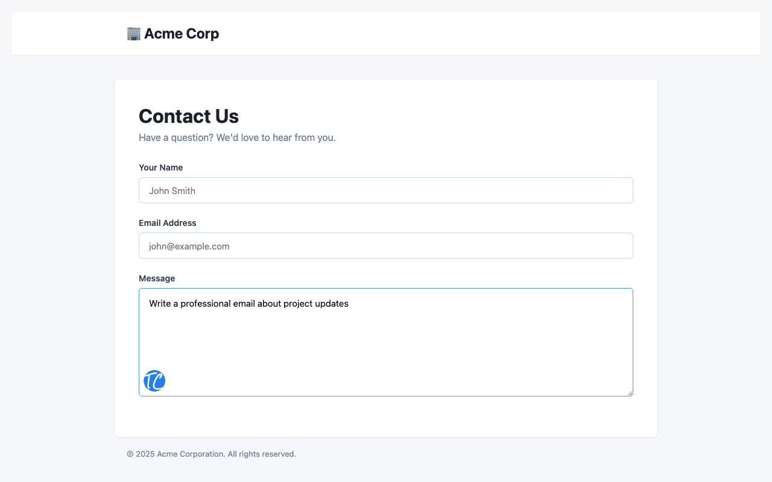Viewport: 772px width, 482px height.
Task: Click the Acme Corp brand name
Action: tap(182, 34)
